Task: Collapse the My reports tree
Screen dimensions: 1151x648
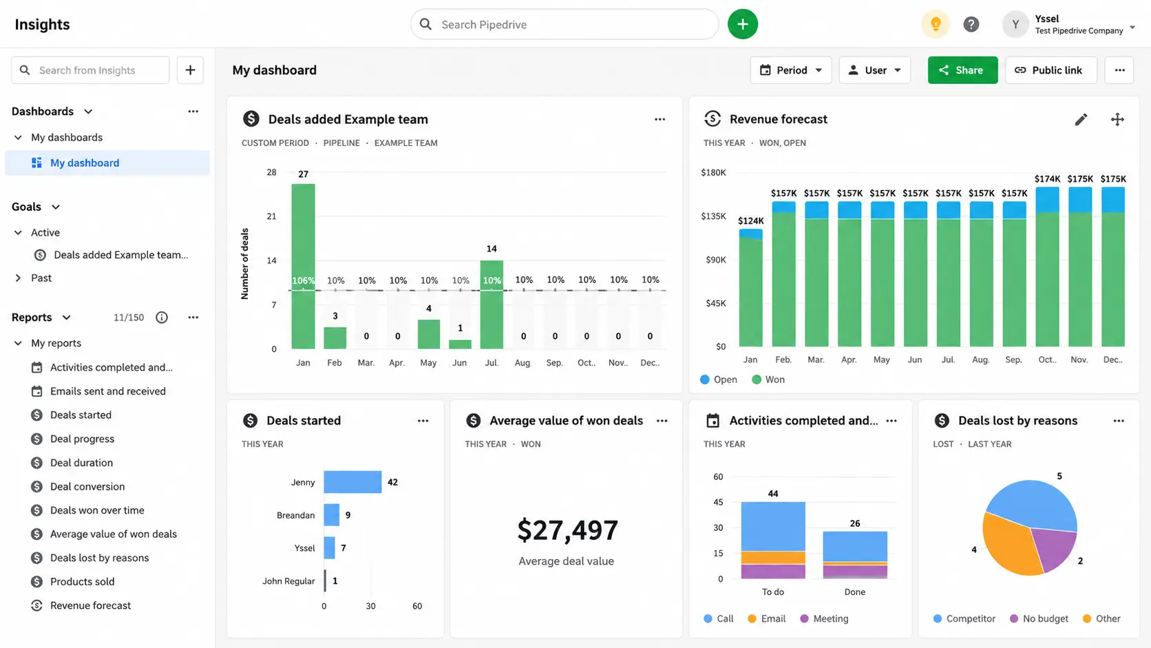Action: coord(18,343)
